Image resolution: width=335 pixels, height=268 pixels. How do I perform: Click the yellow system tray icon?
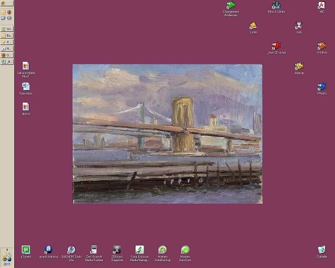tap(5, 254)
